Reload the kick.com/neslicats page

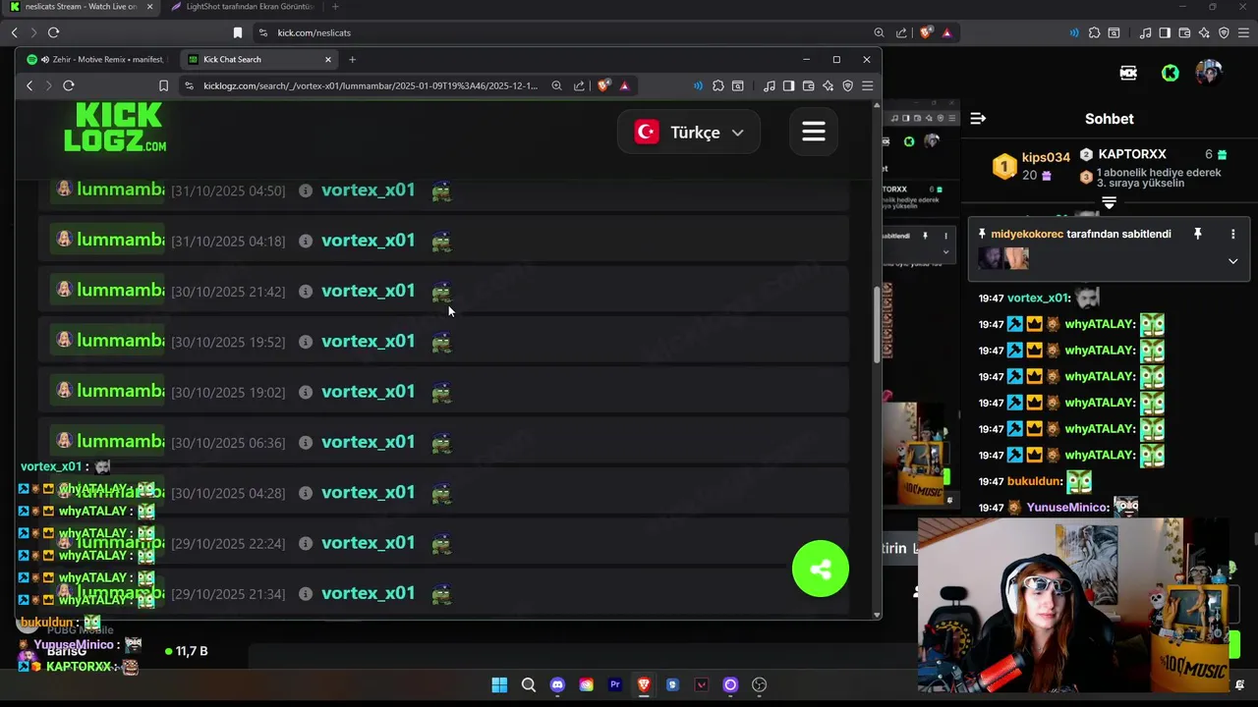pyautogui.click(x=53, y=32)
